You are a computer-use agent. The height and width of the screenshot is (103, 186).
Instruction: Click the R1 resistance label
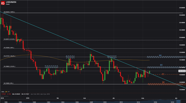(161, 65)
